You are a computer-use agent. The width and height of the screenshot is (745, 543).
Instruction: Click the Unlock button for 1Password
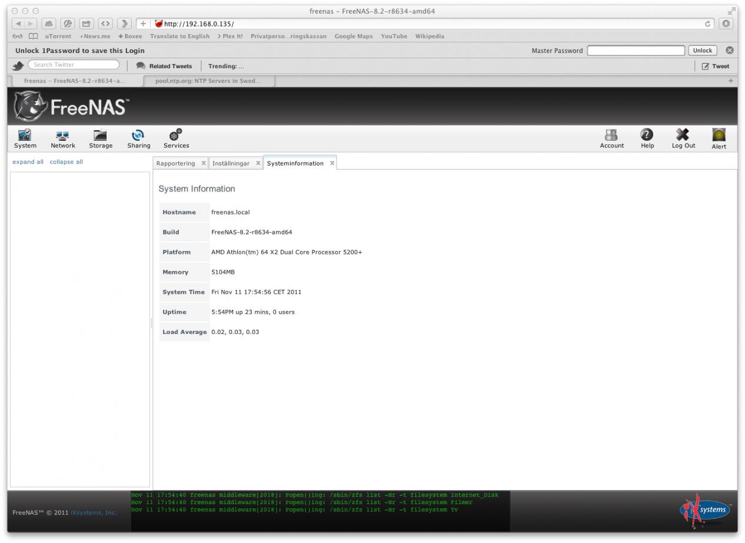coord(703,51)
